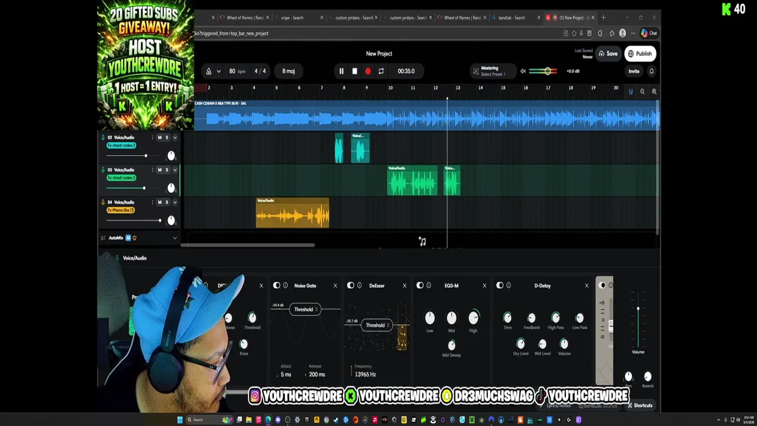Zoom in the timeline

654,92
